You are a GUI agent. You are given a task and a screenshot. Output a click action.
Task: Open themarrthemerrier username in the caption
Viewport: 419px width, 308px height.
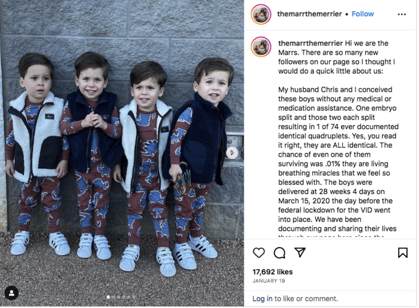(x=311, y=43)
